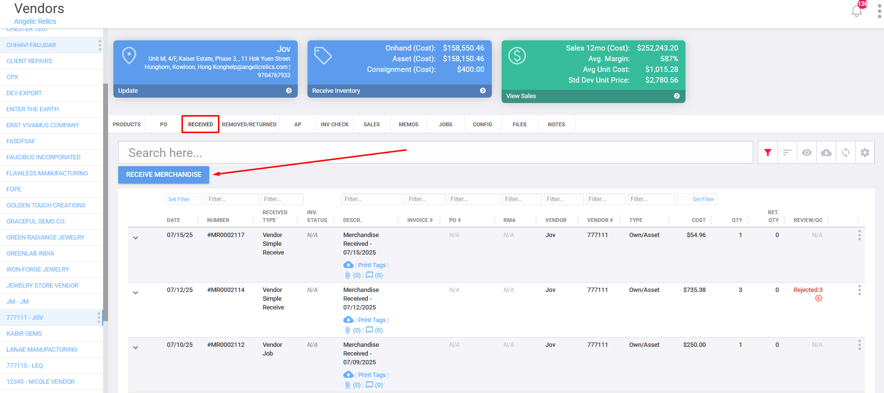The width and height of the screenshot is (884, 393).
Task: Expand row #MR0002114 chevron
Action: (x=136, y=293)
